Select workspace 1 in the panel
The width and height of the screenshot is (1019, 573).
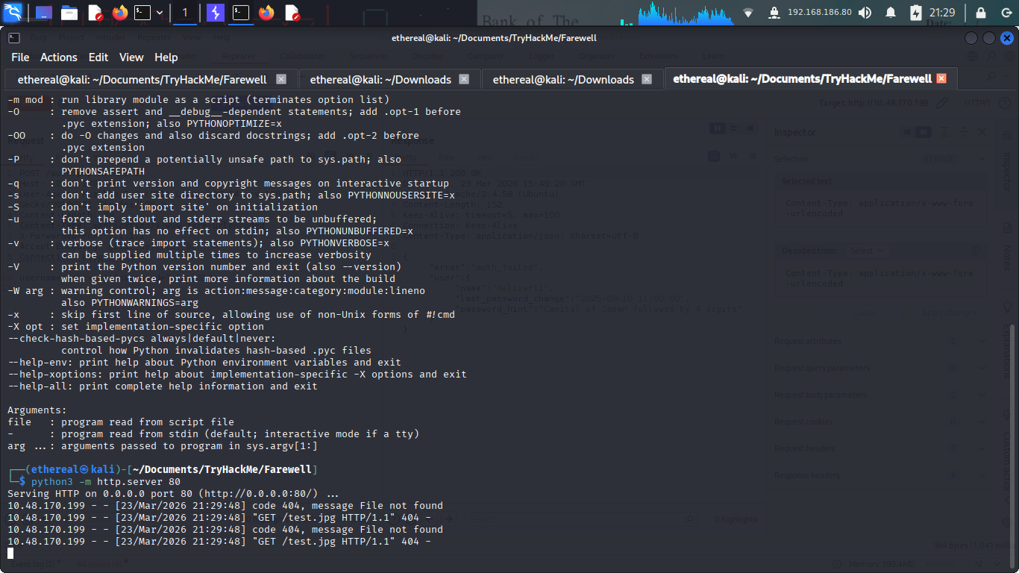pos(185,13)
